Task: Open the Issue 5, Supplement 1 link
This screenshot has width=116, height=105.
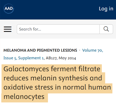Action: click(x=24, y=58)
